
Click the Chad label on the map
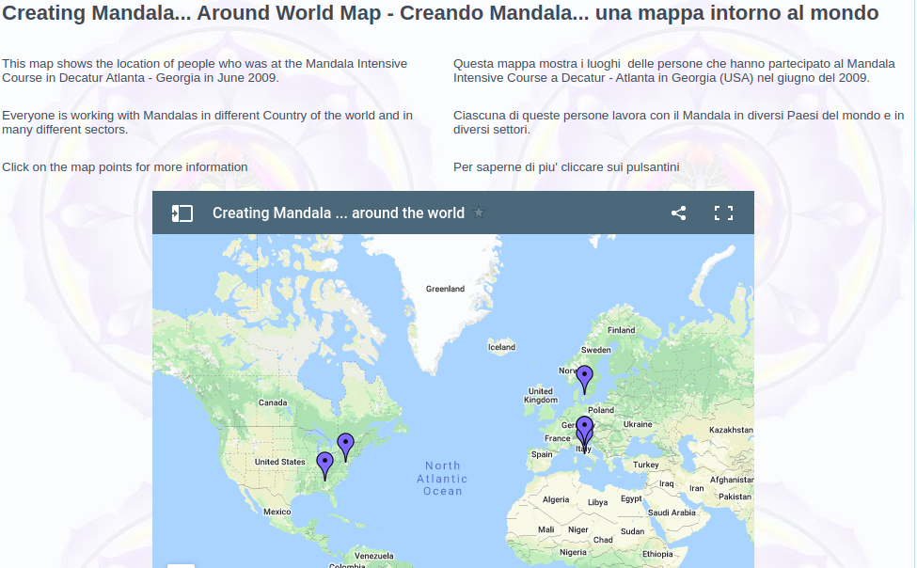tap(603, 540)
